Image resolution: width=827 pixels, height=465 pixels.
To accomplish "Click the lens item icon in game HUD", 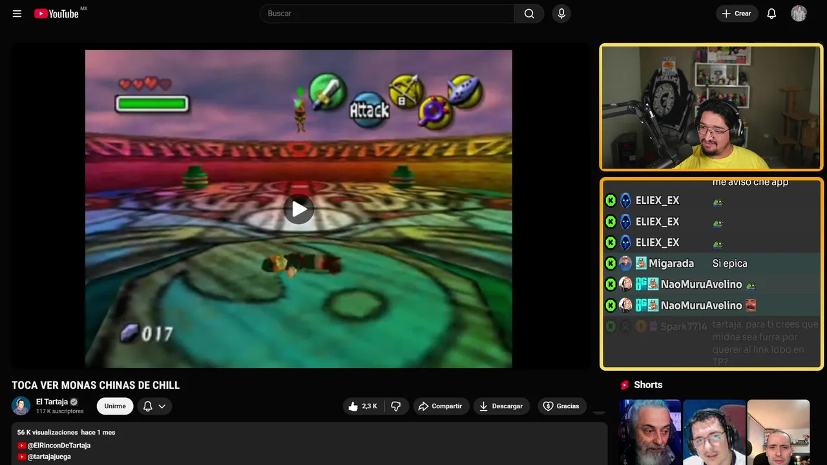I will (435, 111).
